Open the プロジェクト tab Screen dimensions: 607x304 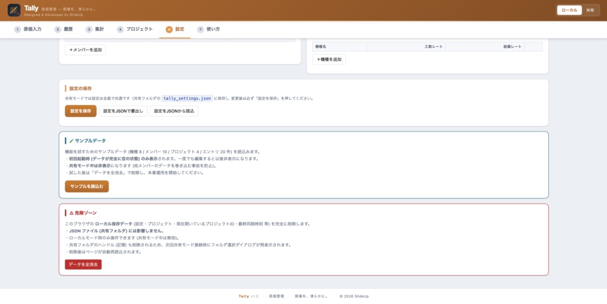tap(135, 30)
